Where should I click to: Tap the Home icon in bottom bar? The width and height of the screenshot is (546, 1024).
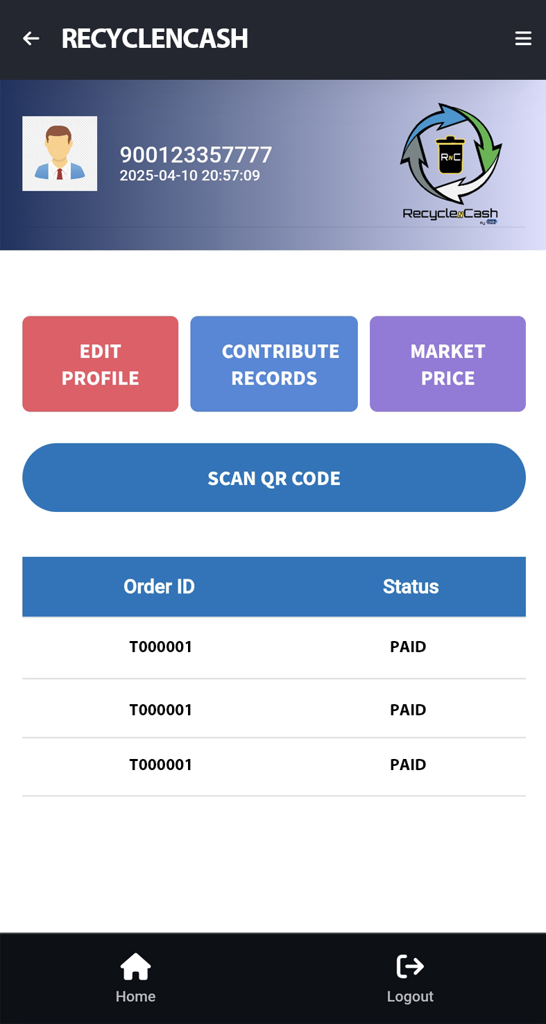click(x=135, y=965)
